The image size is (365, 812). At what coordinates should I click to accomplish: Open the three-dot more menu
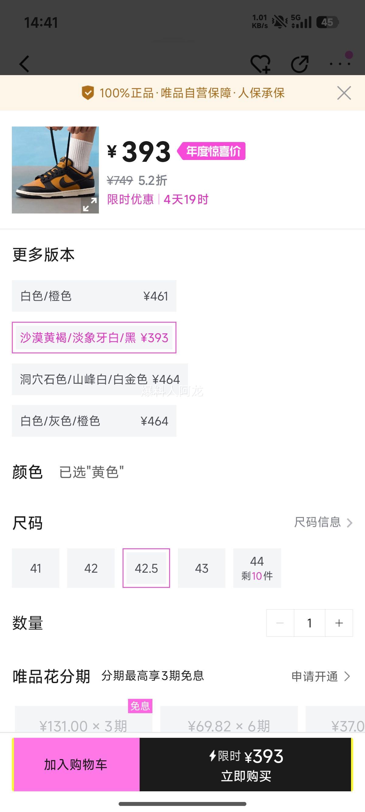(x=340, y=63)
